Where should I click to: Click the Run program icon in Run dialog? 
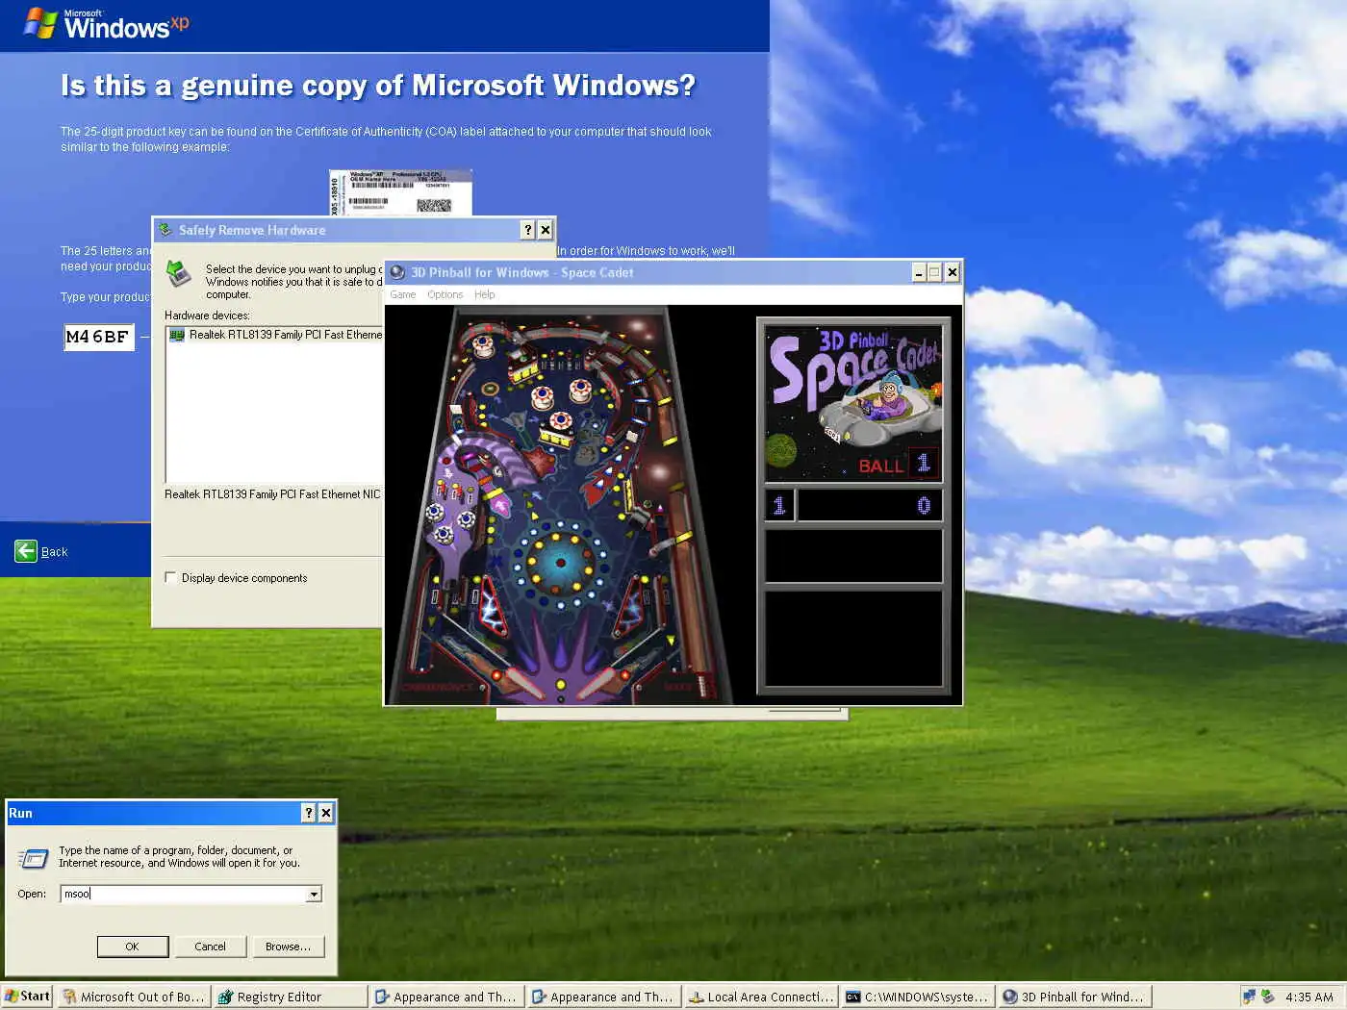pos(34,857)
